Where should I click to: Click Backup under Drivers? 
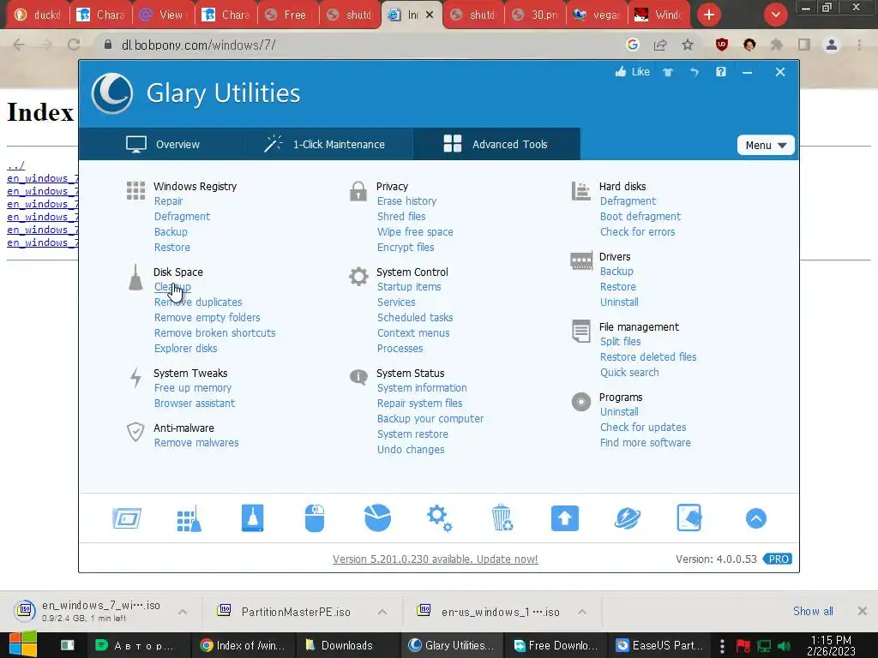616,272
